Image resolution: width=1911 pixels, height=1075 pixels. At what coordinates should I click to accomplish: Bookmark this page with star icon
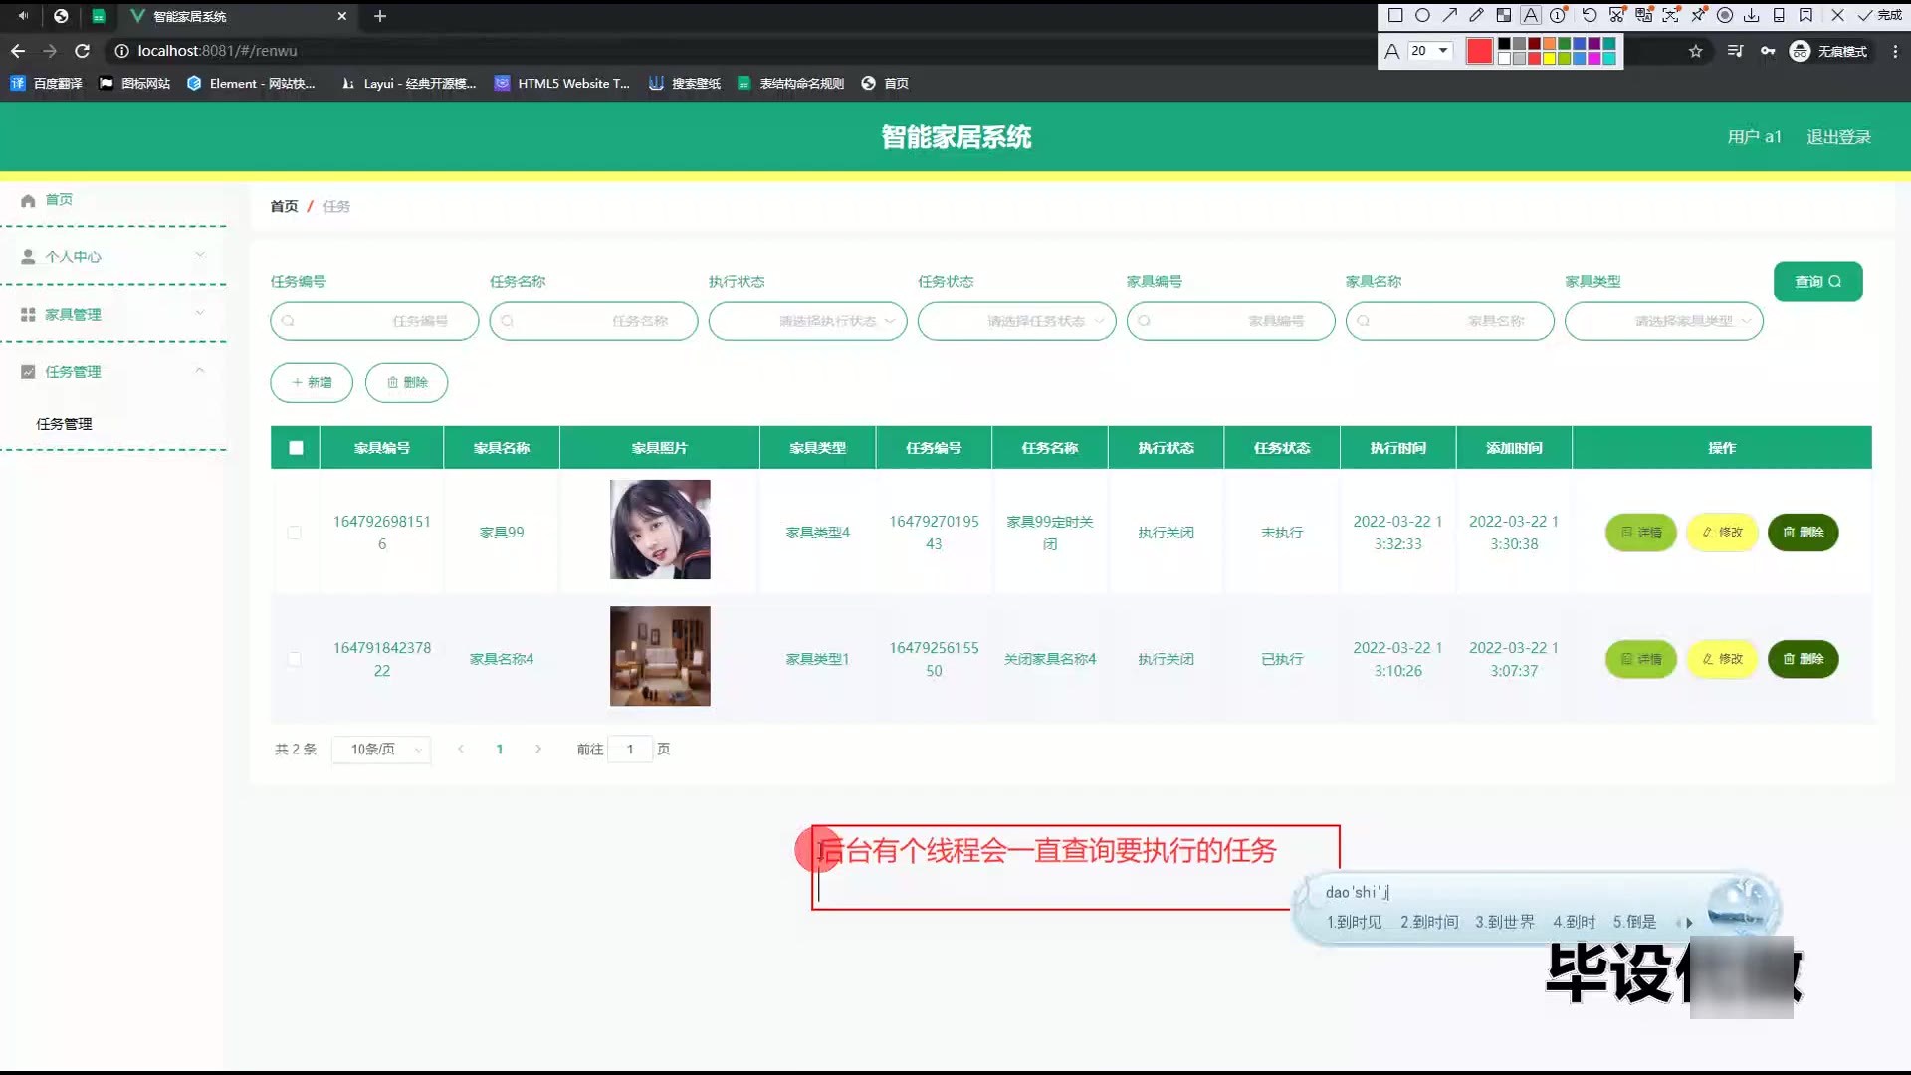coord(1696,51)
